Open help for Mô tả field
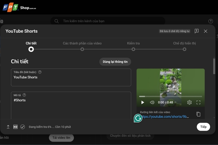 click(x=24, y=95)
